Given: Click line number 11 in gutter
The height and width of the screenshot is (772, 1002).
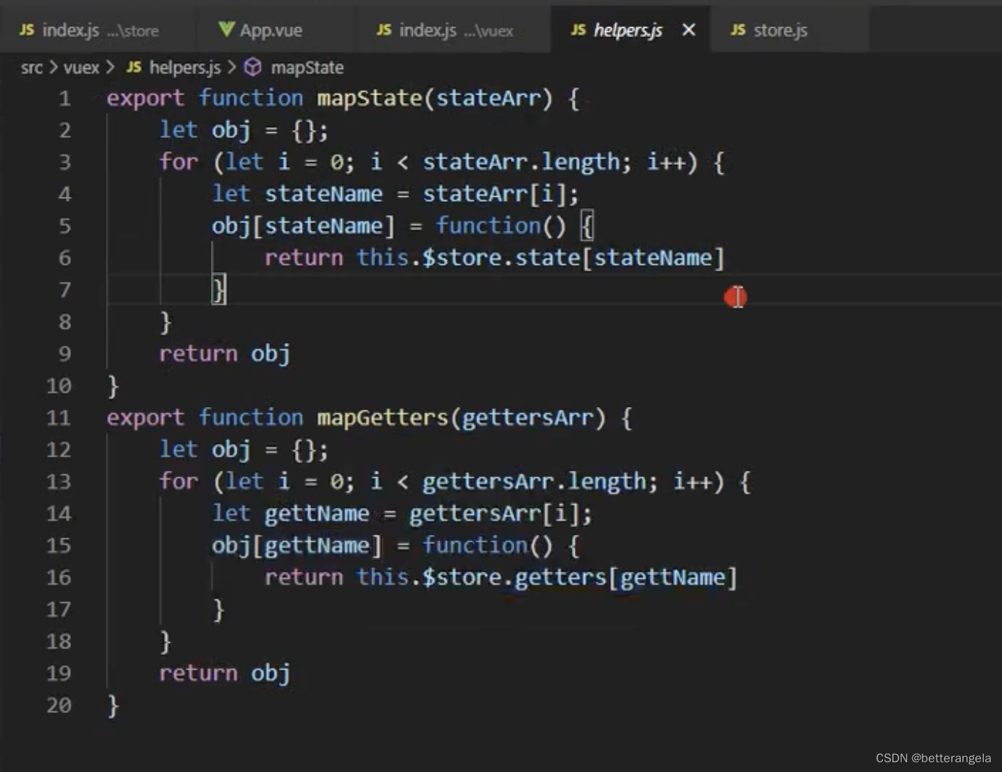Looking at the screenshot, I should click(x=59, y=418).
